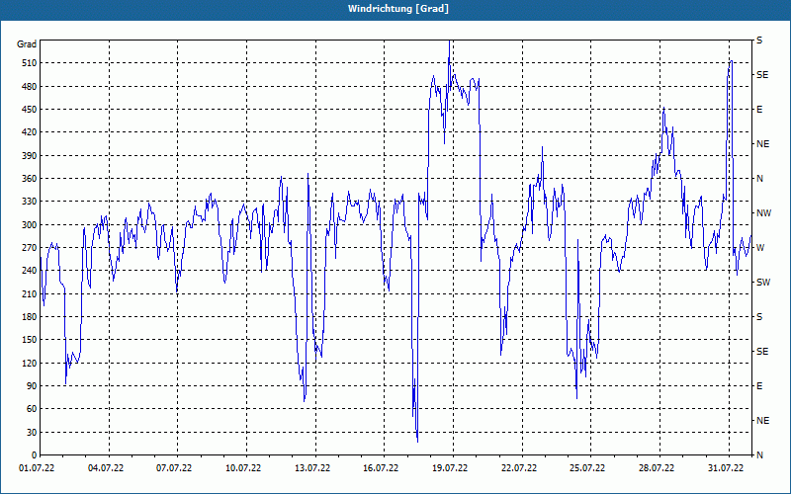Pick the 150 y-axis value
This screenshot has height=494, width=791.
[x=30, y=340]
